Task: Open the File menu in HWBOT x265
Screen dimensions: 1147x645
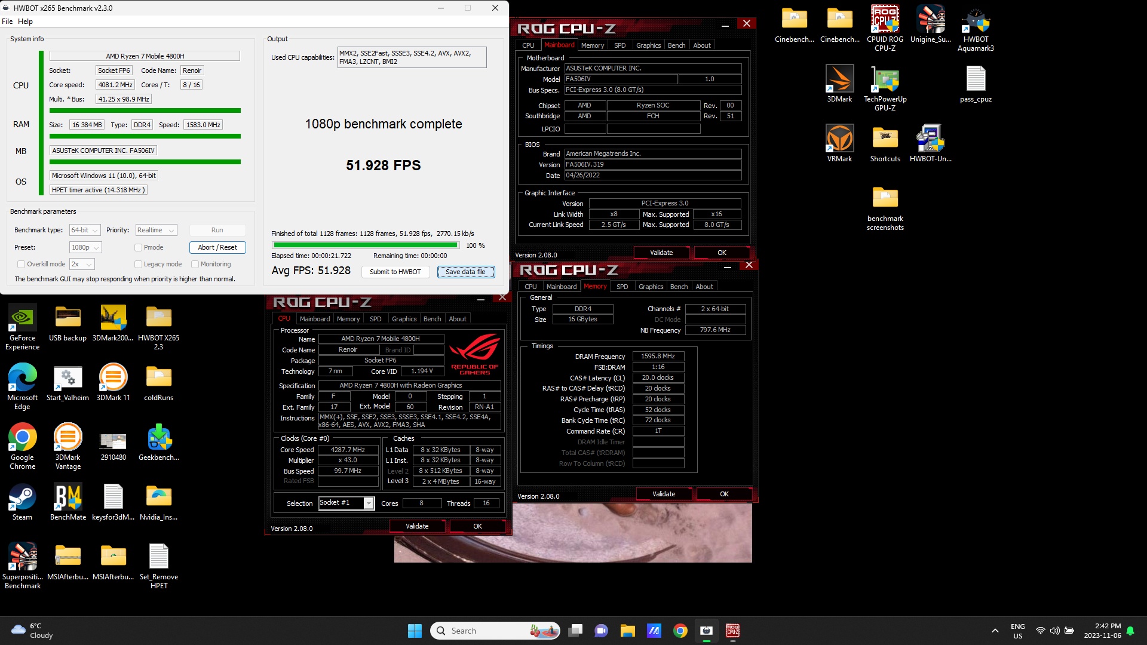Action: pyautogui.click(x=7, y=21)
